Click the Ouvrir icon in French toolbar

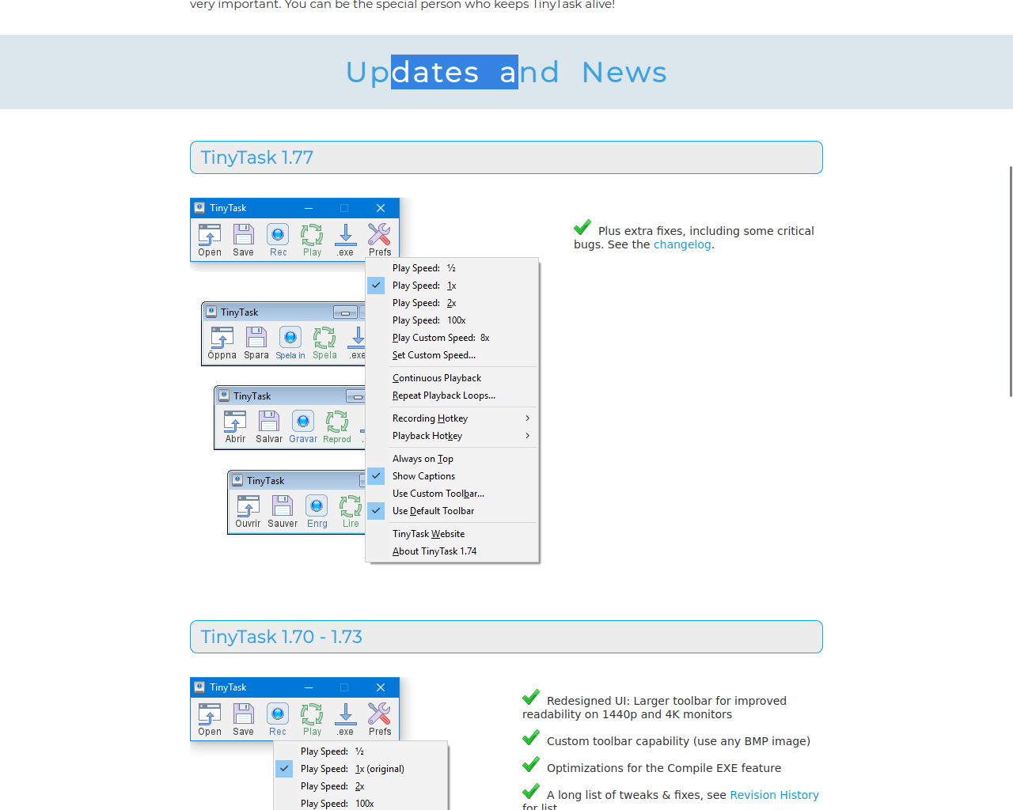click(248, 512)
